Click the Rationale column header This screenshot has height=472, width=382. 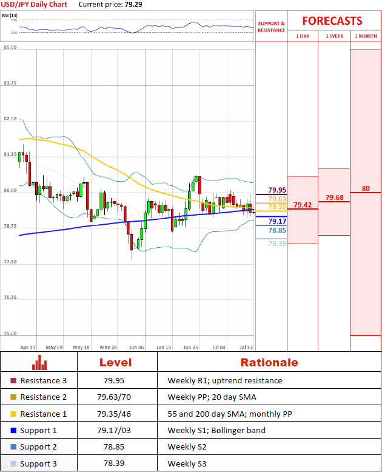tap(269, 363)
